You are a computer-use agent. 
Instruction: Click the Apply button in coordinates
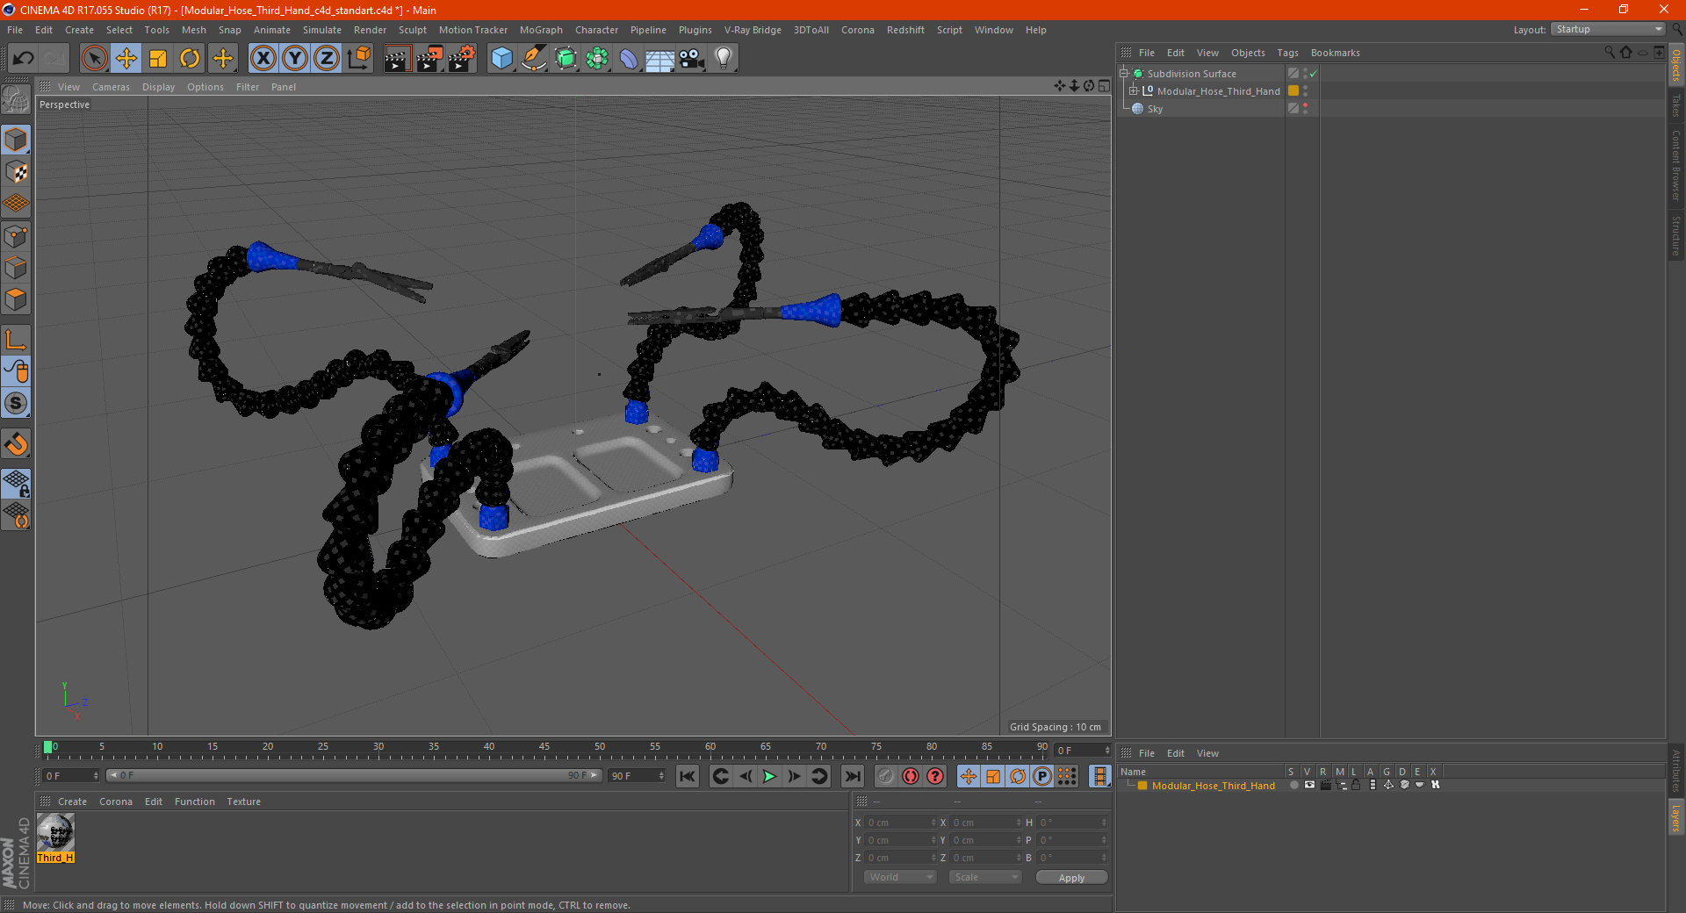click(1071, 878)
